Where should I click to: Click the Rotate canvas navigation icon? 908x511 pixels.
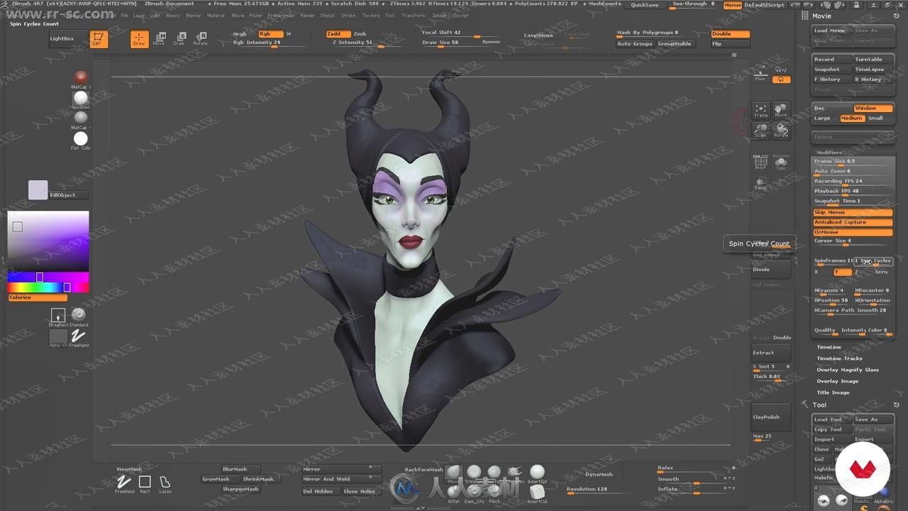point(781,131)
